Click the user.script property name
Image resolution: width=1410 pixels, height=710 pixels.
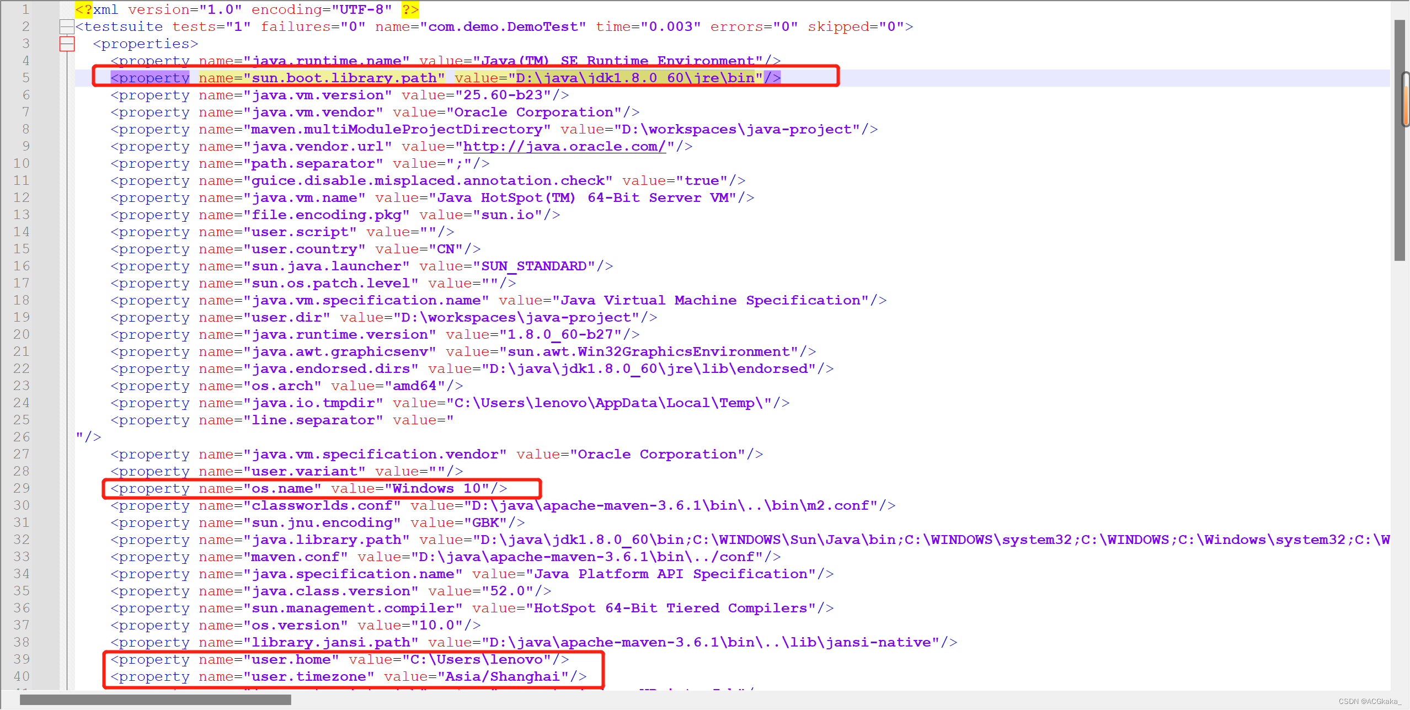(300, 232)
